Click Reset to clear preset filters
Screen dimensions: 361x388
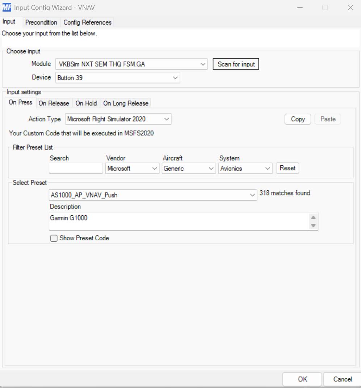[287, 168]
